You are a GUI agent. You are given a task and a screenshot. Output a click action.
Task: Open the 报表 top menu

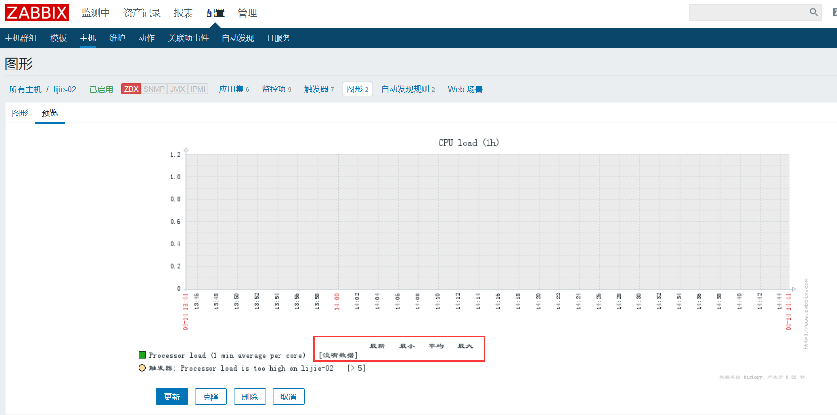coord(183,13)
